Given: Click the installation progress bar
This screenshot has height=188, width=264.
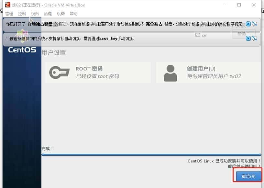Looking at the screenshot, I should (x=152, y=155).
